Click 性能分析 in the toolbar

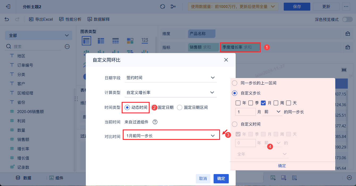point(70,19)
